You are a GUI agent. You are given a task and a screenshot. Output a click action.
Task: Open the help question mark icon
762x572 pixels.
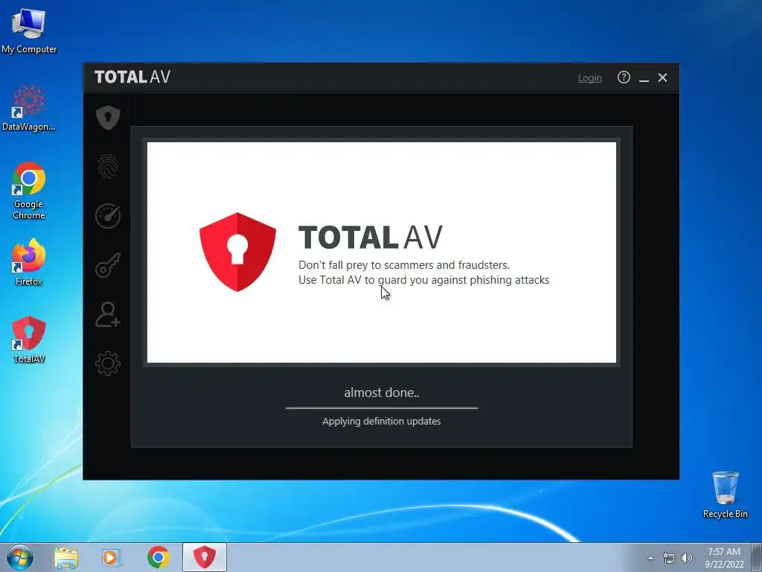624,77
